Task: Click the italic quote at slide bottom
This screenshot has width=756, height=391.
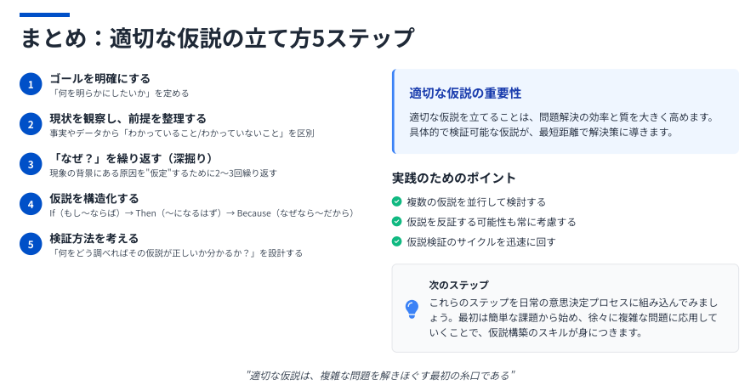Action: click(x=380, y=375)
